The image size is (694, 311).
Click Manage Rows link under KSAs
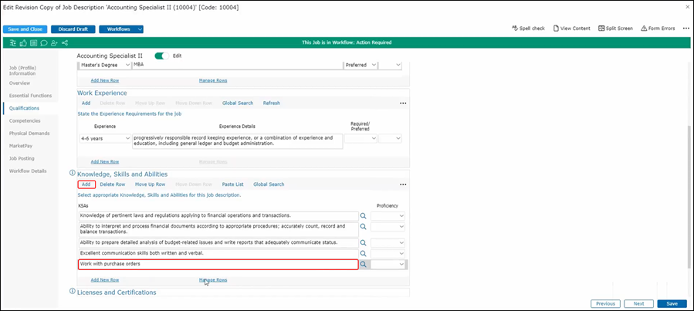pos(213,279)
